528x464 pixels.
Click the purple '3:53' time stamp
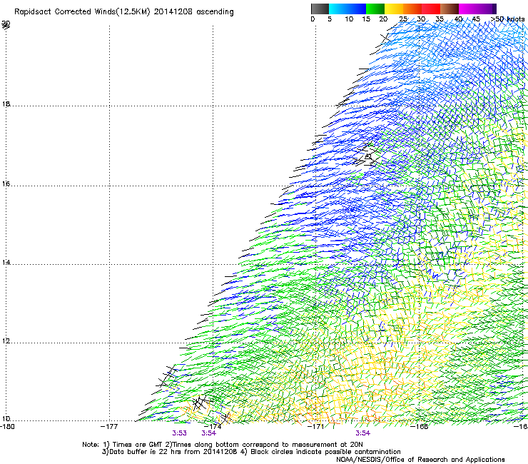click(180, 433)
